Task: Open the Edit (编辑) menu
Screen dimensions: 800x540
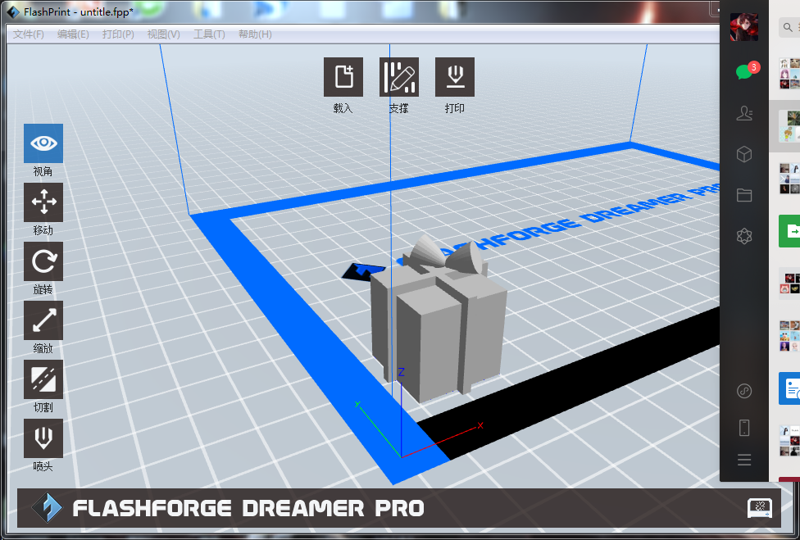Action: pos(73,34)
